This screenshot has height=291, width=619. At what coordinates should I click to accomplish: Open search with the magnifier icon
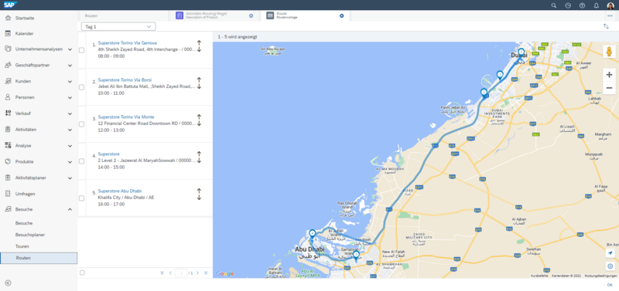click(554, 5)
